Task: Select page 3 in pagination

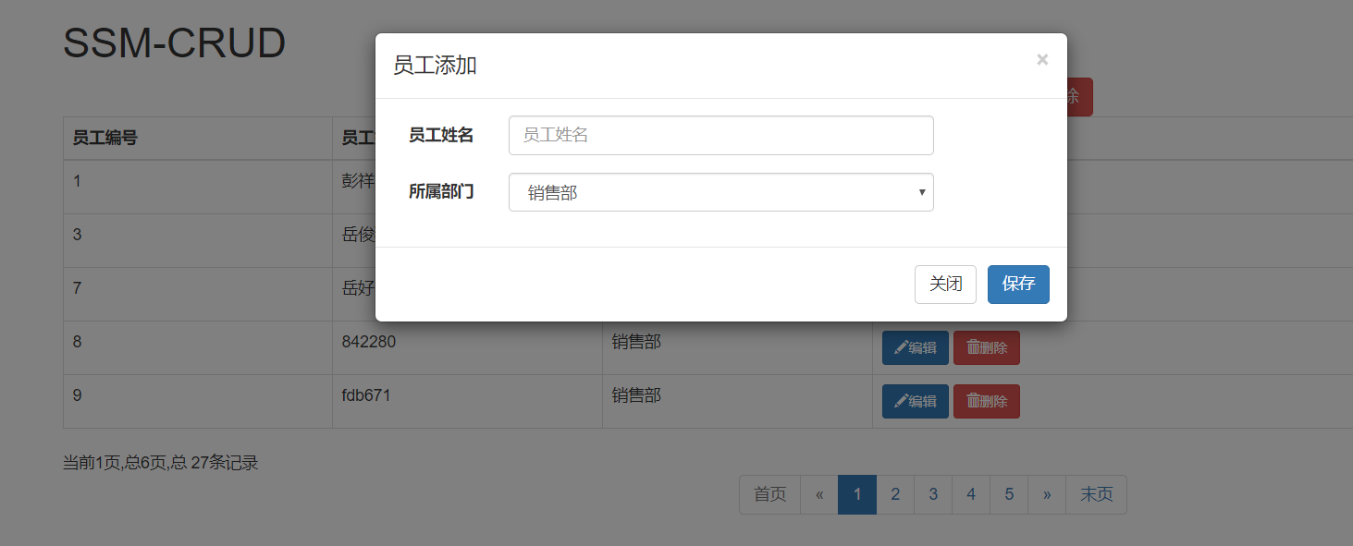Action: click(x=933, y=495)
